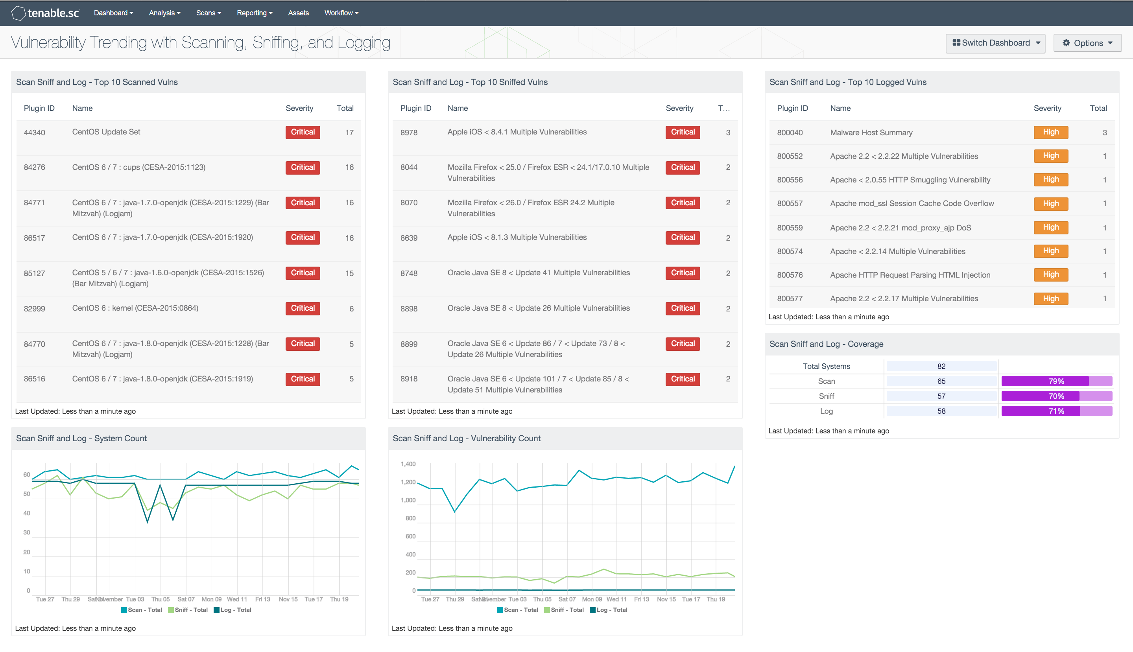This screenshot has height=652, width=1133.
Task: Click the Total Systems value of 82
Action: coord(941,366)
